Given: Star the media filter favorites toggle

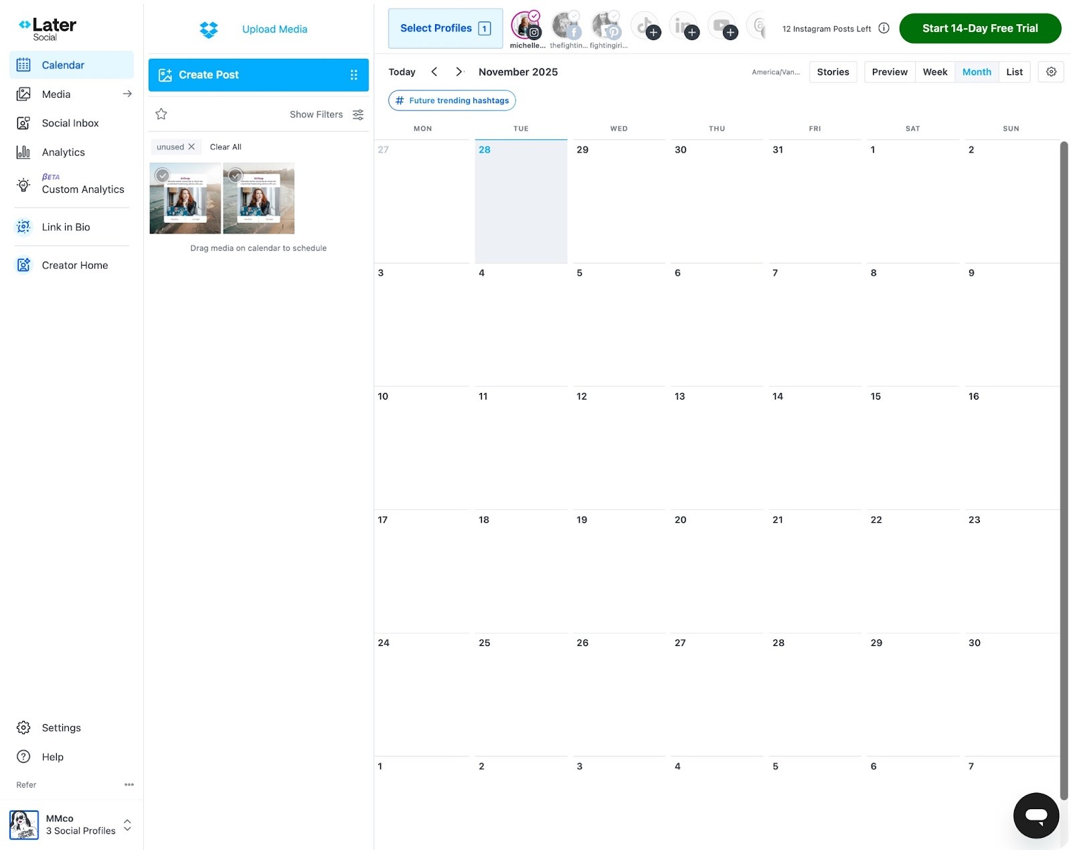Looking at the screenshot, I should coord(161,114).
